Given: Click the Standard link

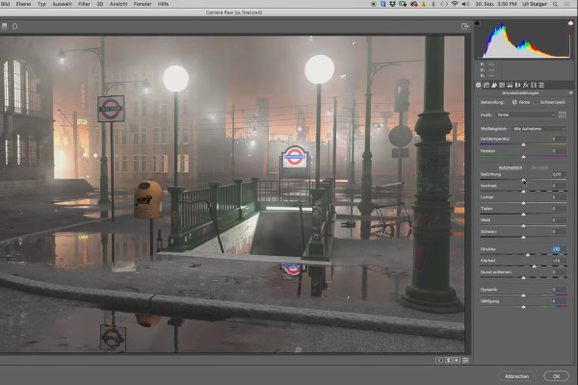Looking at the screenshot, I should pos(539,167).
